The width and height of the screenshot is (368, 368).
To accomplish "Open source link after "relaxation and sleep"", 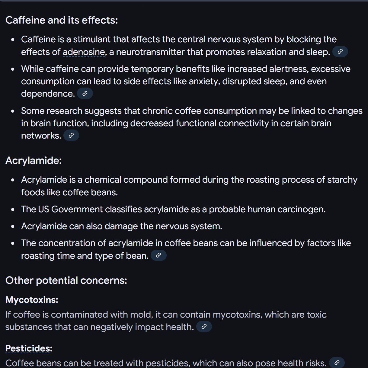I will click(340, 52).
